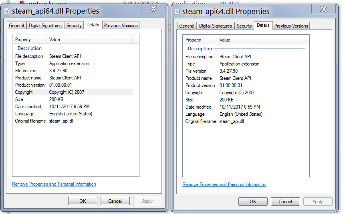The height and width of the screenshot is (214, 343).
Task: Select File version 3.4.27.90 in right window
Action: [x=244, y=71]
